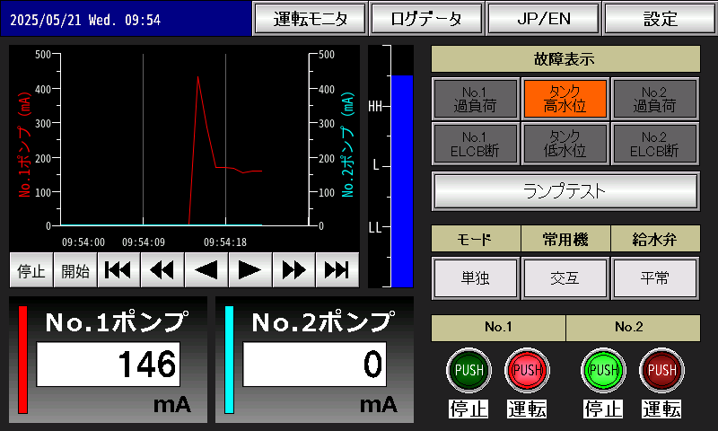This screenshot has height=431, width=718.
Task: Click the HH level marker
Action: 375,107
